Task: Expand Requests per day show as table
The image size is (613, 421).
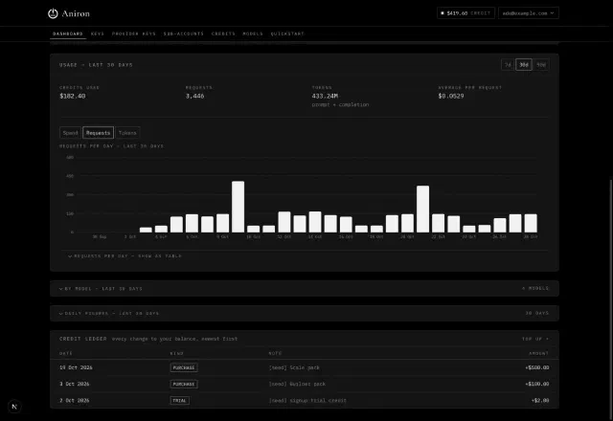Action: (125, 256)
